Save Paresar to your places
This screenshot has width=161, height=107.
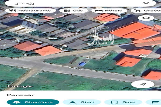tap(123, 102)
